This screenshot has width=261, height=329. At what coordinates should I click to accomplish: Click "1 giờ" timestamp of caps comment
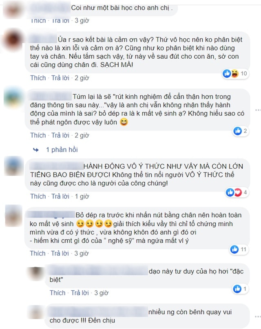pos(82,196)
